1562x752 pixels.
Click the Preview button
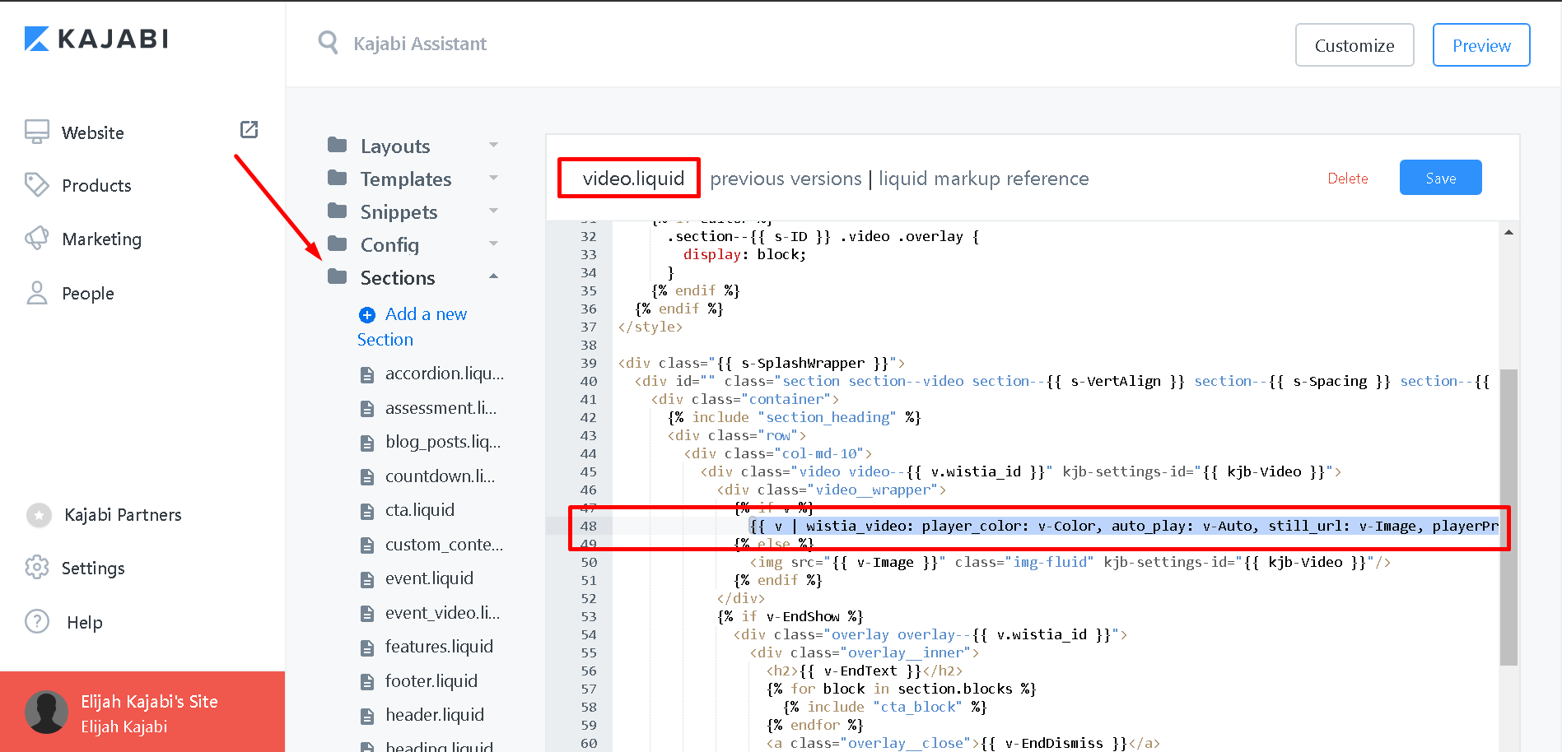click(1481, 45)
